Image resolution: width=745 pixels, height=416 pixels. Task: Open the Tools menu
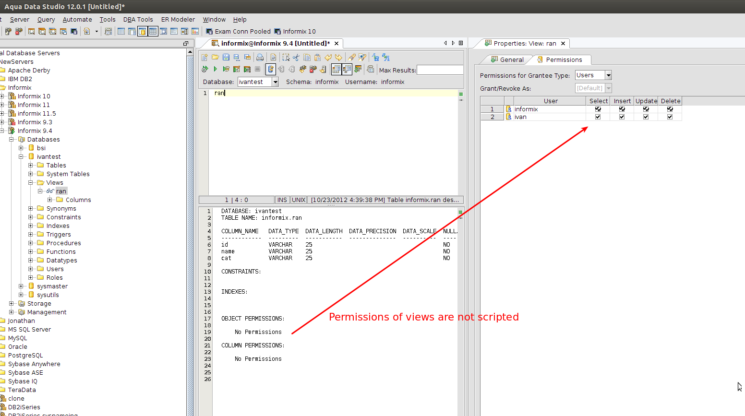tap(108, 20)
